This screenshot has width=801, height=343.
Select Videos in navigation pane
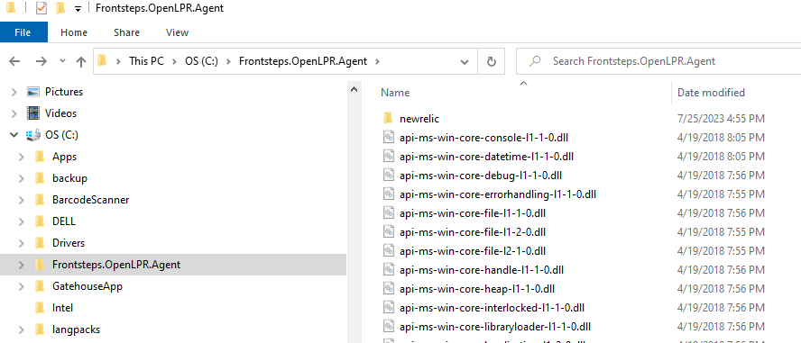tap(60, 113)
